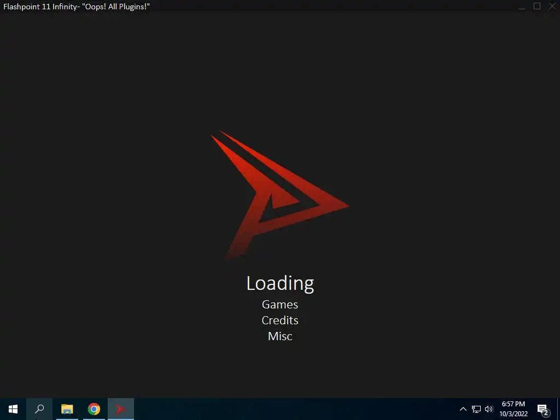Click the "Games" loading item
560x420 pixels.
point(280,304)
